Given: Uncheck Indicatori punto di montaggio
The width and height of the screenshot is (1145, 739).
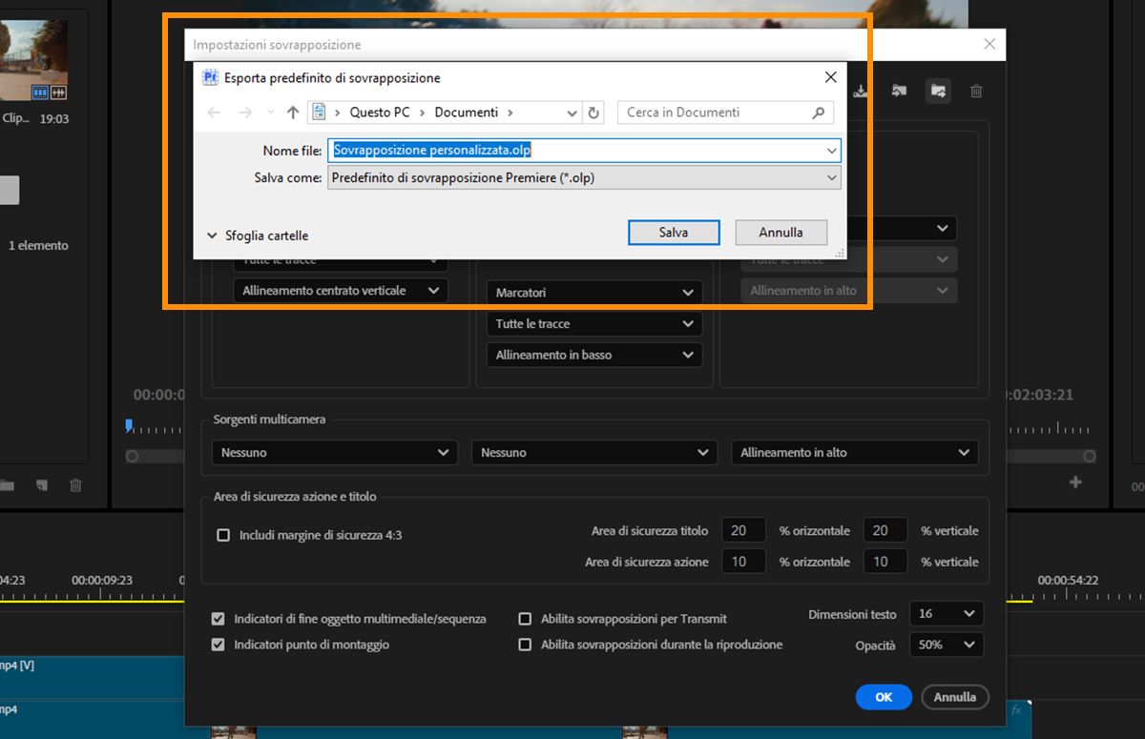Looking at the screenshot, I should point(219,645).
